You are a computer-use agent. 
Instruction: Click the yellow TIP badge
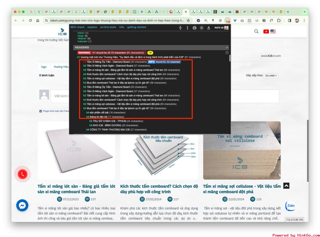[150, 53]
